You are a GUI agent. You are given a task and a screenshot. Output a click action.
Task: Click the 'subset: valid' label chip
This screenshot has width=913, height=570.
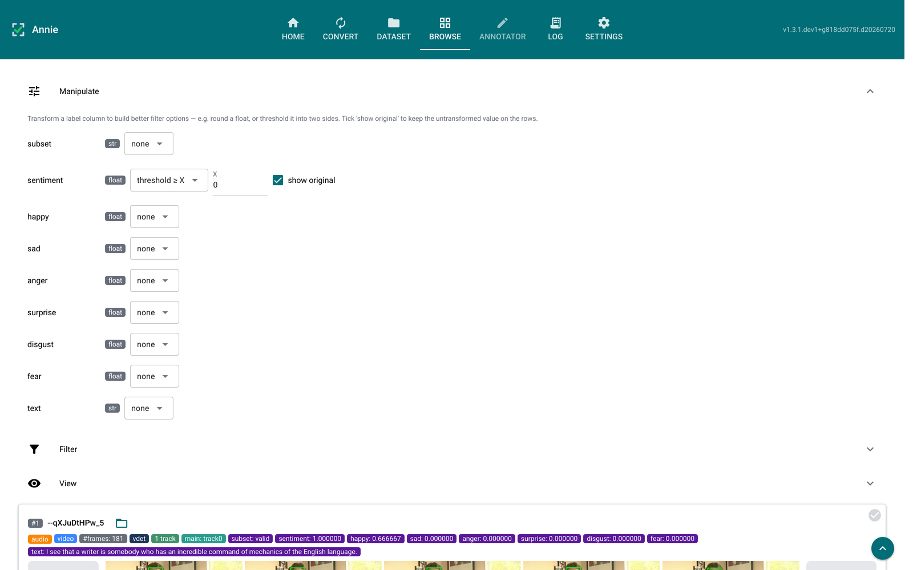[x=251, y=539]
